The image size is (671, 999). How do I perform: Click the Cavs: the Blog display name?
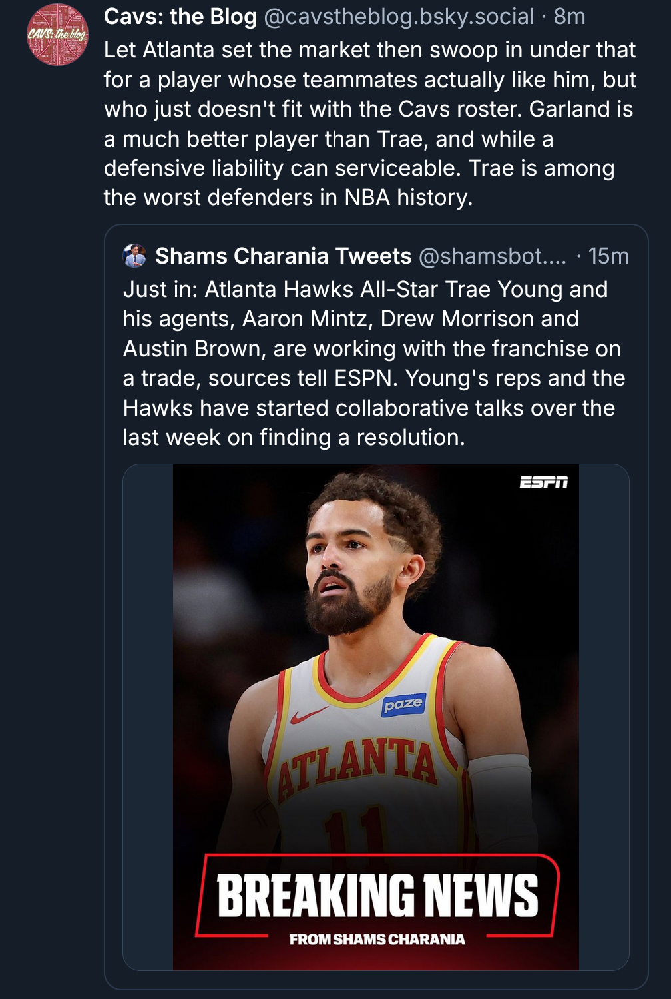point(180,17)
